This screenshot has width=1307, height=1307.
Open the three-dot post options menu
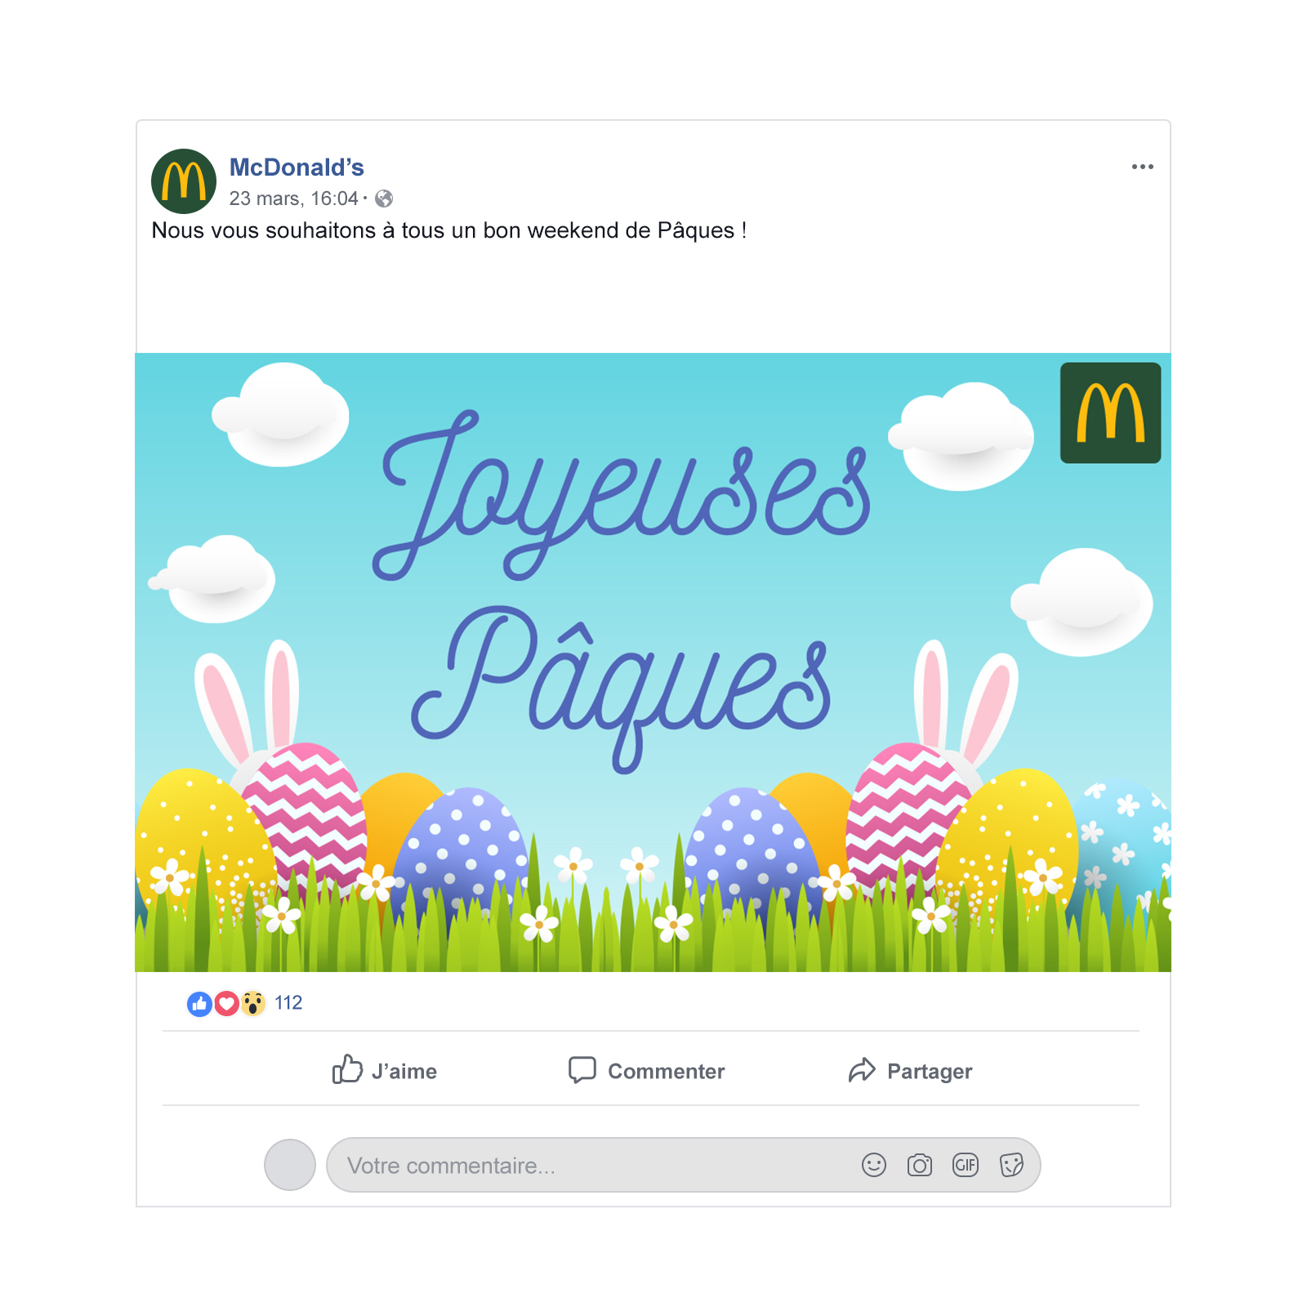pos(1142,167)
